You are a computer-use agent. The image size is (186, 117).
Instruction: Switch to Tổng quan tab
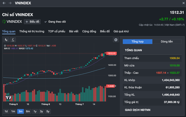[x=9, y=31]
